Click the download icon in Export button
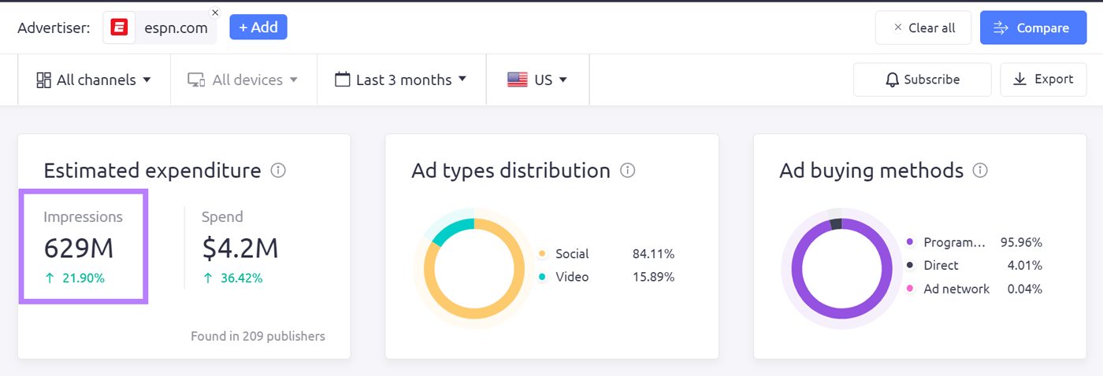Screen dimensions: 1103x376 point(1019,79)
